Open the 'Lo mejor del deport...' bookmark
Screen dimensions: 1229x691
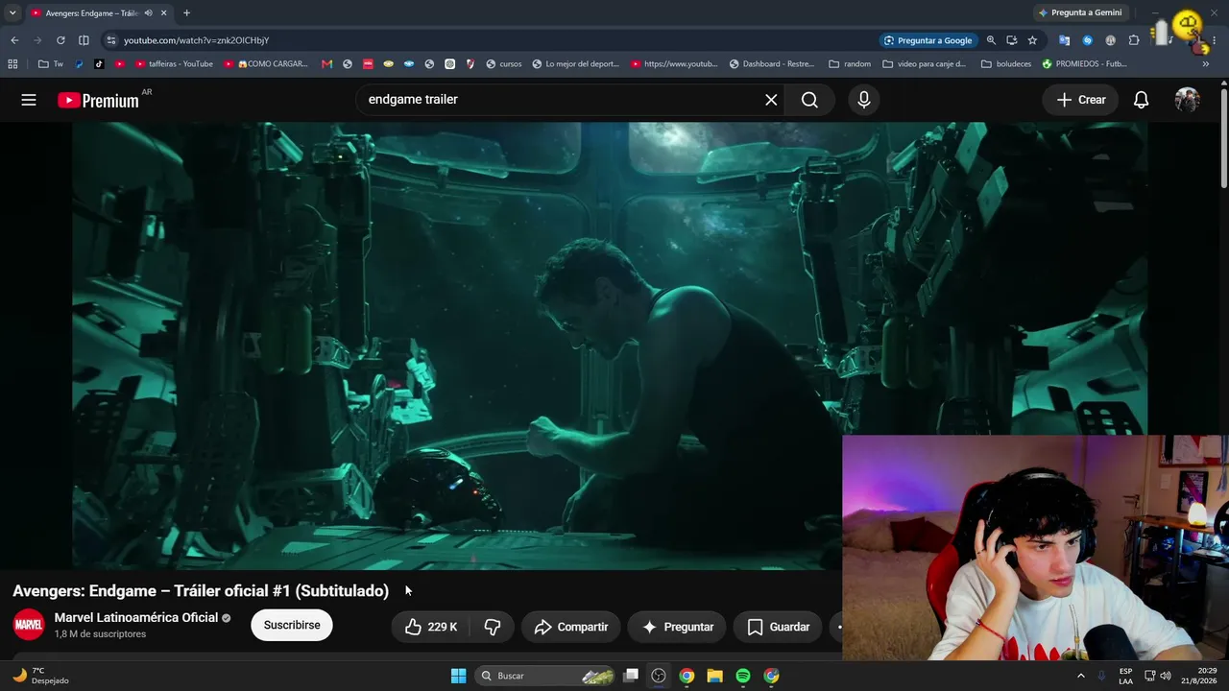point(576,64)
